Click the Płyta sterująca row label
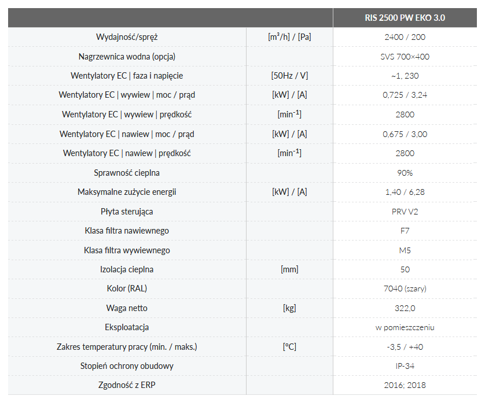485x403 pixels. pos(127,212)
